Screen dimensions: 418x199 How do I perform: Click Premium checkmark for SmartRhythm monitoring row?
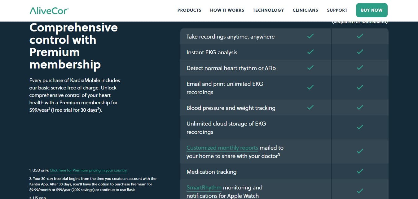click(x=360, y=191)
